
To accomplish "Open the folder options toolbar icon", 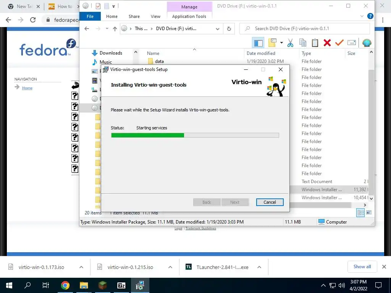I will (x=272, y=43).
